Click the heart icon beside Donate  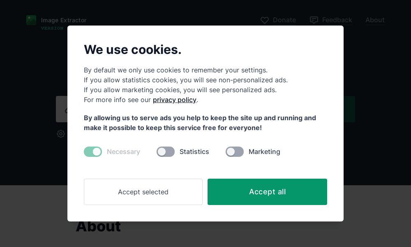(265, 20)
